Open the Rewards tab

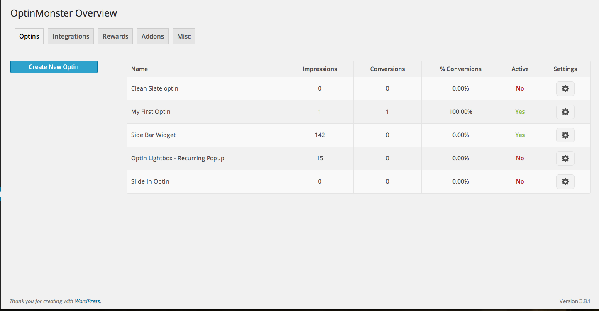tap(115, 36)
